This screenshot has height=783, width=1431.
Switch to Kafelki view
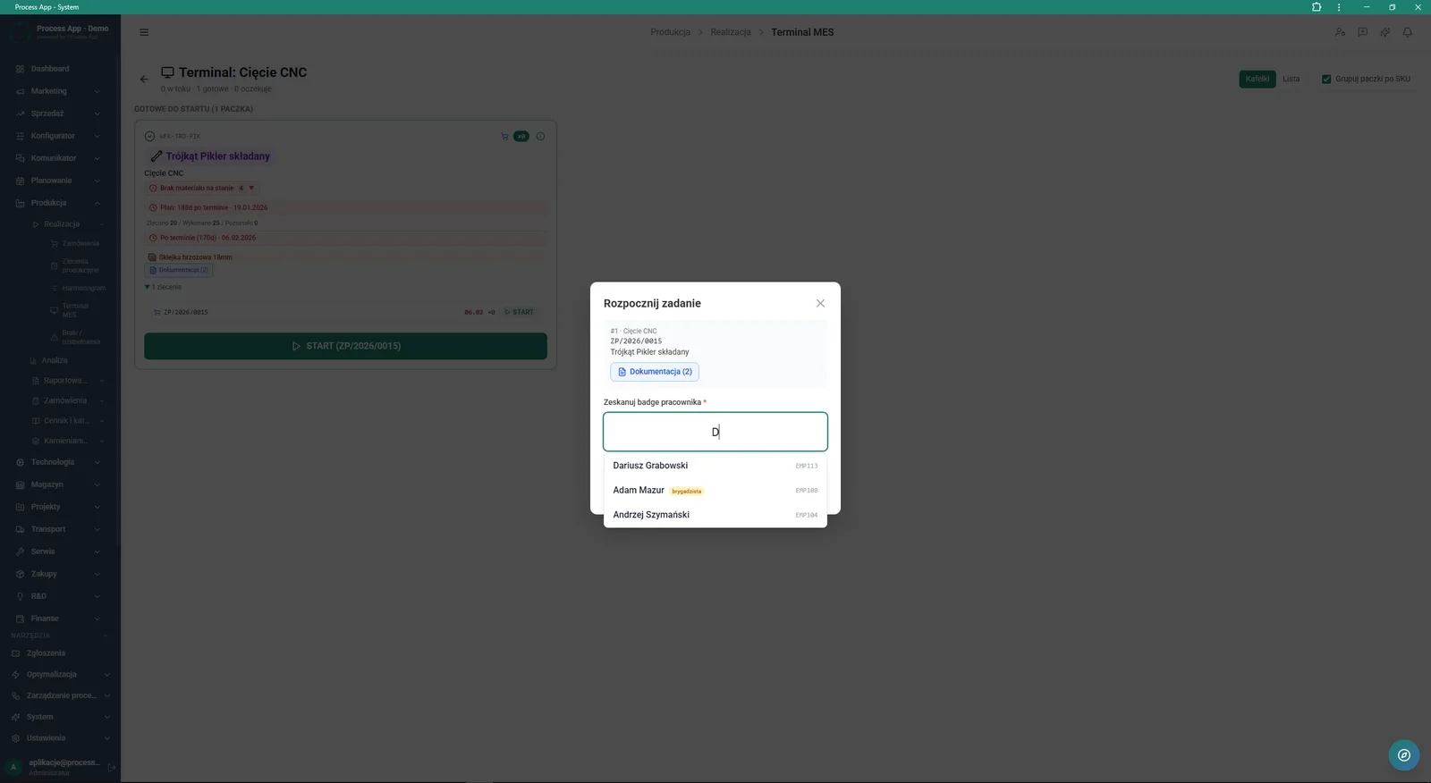(x=1257, y=79)
